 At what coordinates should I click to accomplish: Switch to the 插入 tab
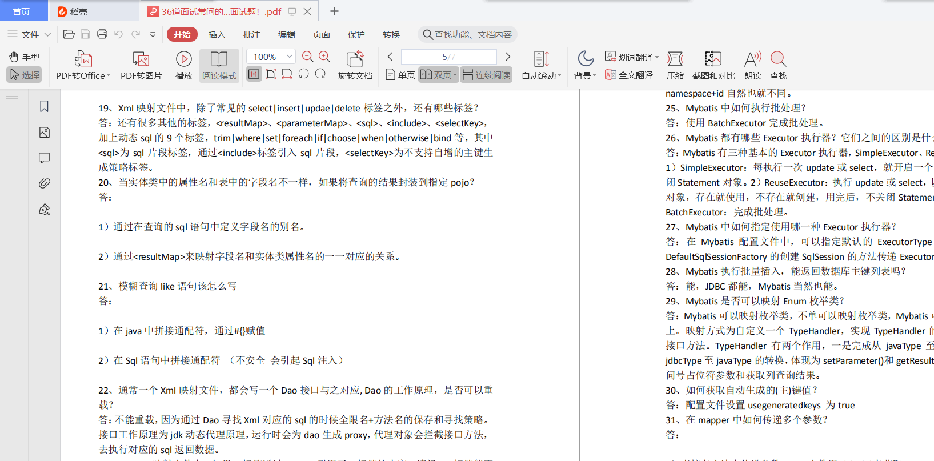[x=217, y=34]
